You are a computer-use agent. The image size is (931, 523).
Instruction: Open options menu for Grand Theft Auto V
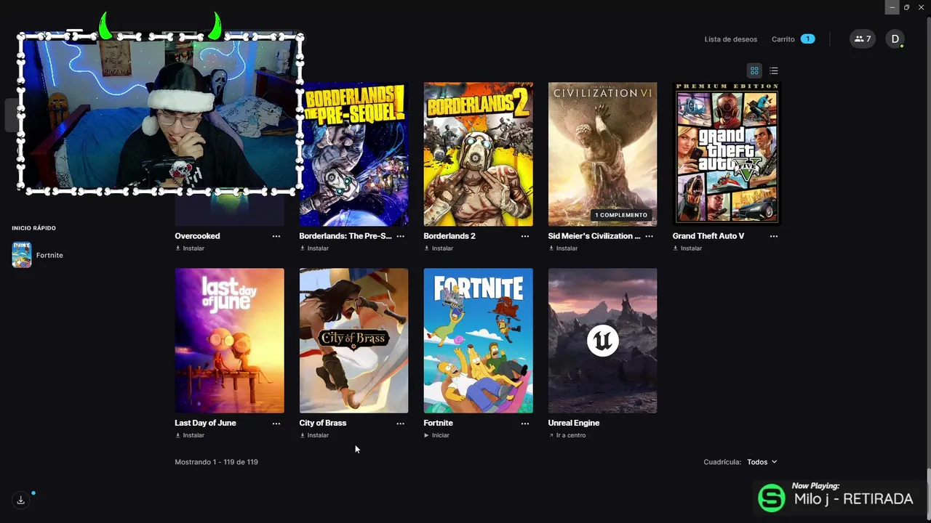774,236
